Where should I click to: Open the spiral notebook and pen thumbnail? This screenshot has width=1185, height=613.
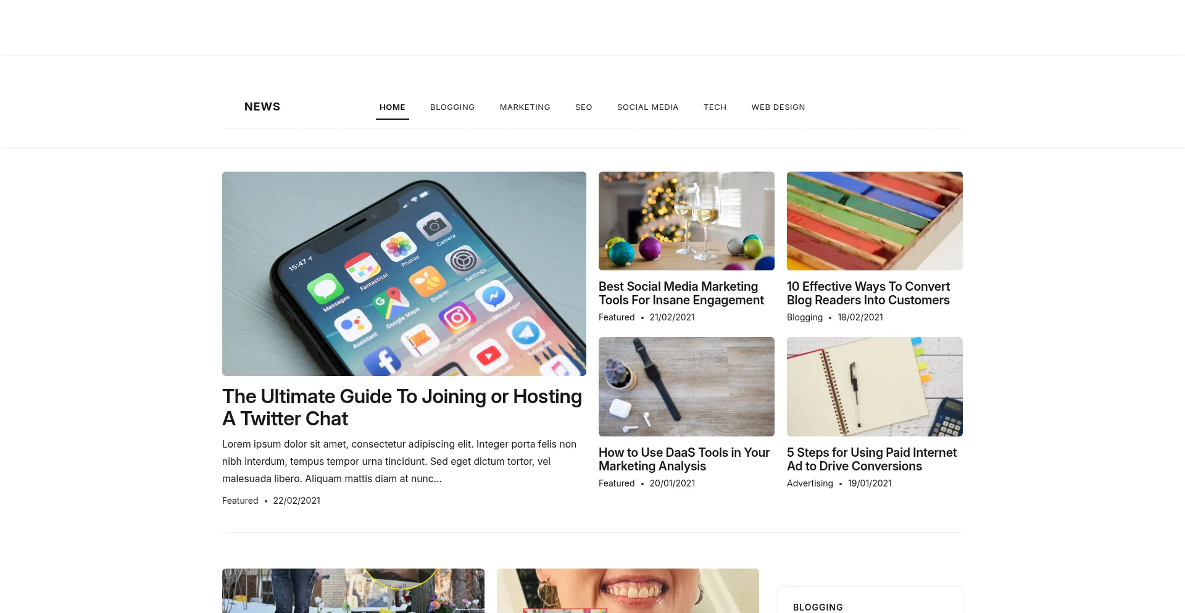coord(875,386)
